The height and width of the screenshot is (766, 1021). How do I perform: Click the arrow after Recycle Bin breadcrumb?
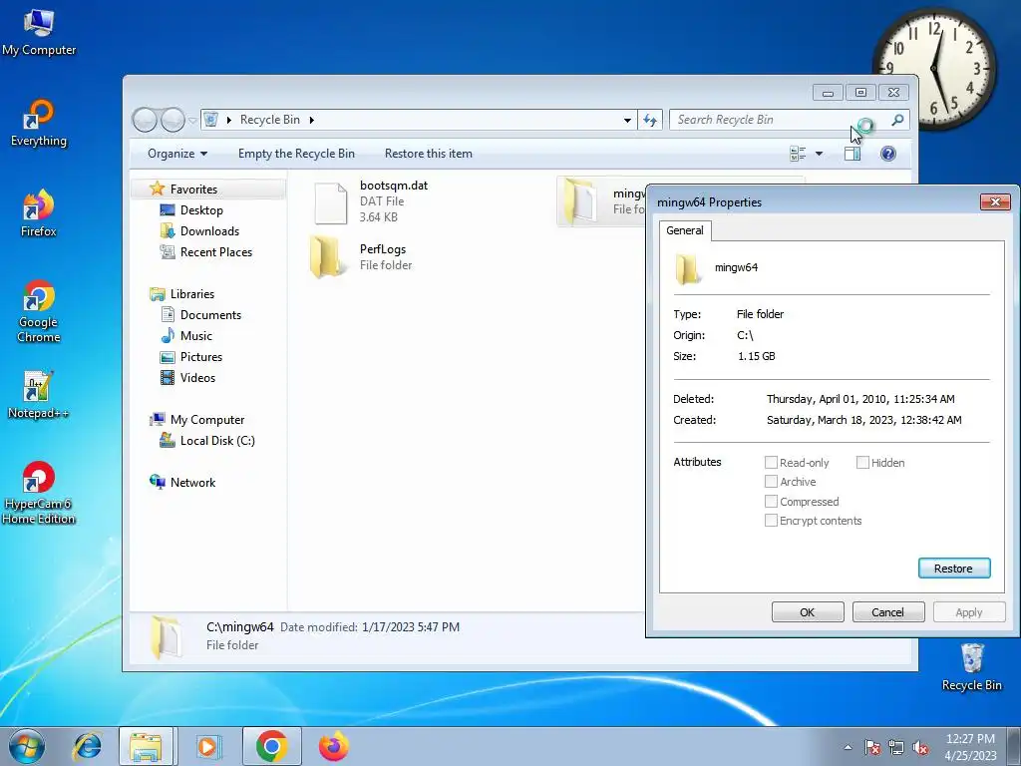point(312,120)
